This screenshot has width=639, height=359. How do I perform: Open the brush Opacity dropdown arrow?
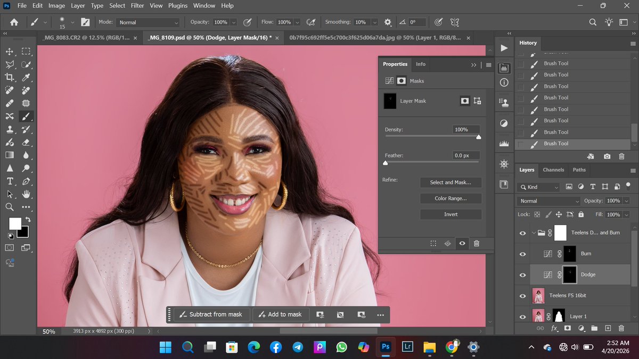[x=234, y=22]
